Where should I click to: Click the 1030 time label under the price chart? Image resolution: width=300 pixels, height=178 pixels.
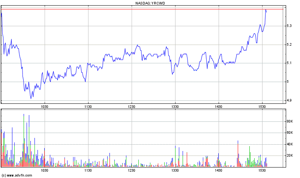[x=45, y=106]
